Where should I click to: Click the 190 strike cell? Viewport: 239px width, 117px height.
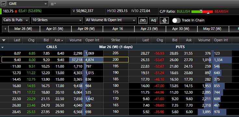click(116, 72)
